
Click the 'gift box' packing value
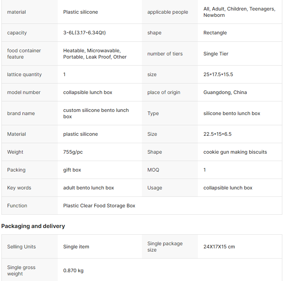point(72,170)
